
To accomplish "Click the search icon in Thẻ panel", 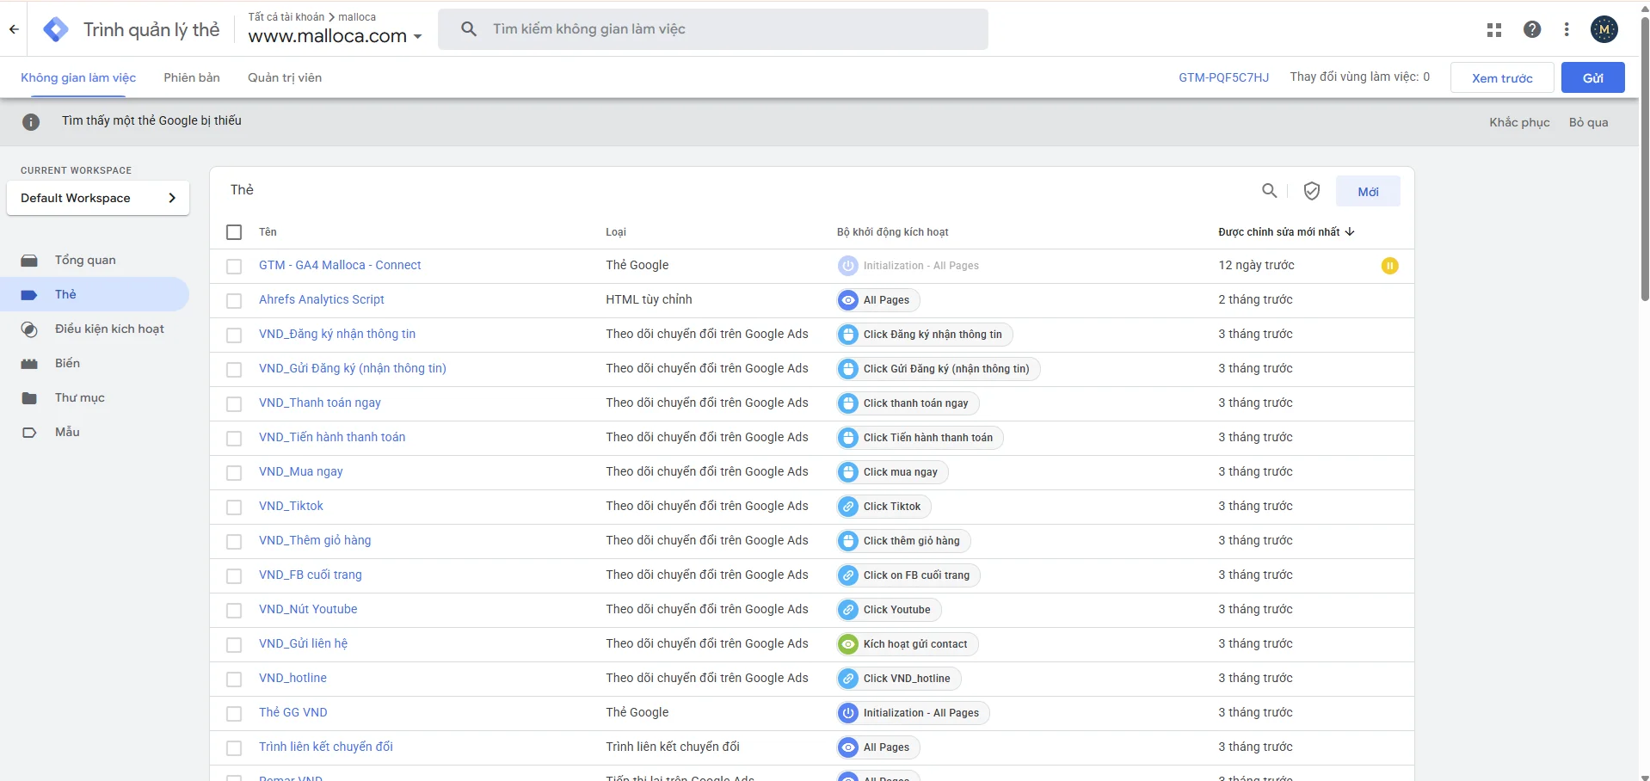I will [1269, 191].
